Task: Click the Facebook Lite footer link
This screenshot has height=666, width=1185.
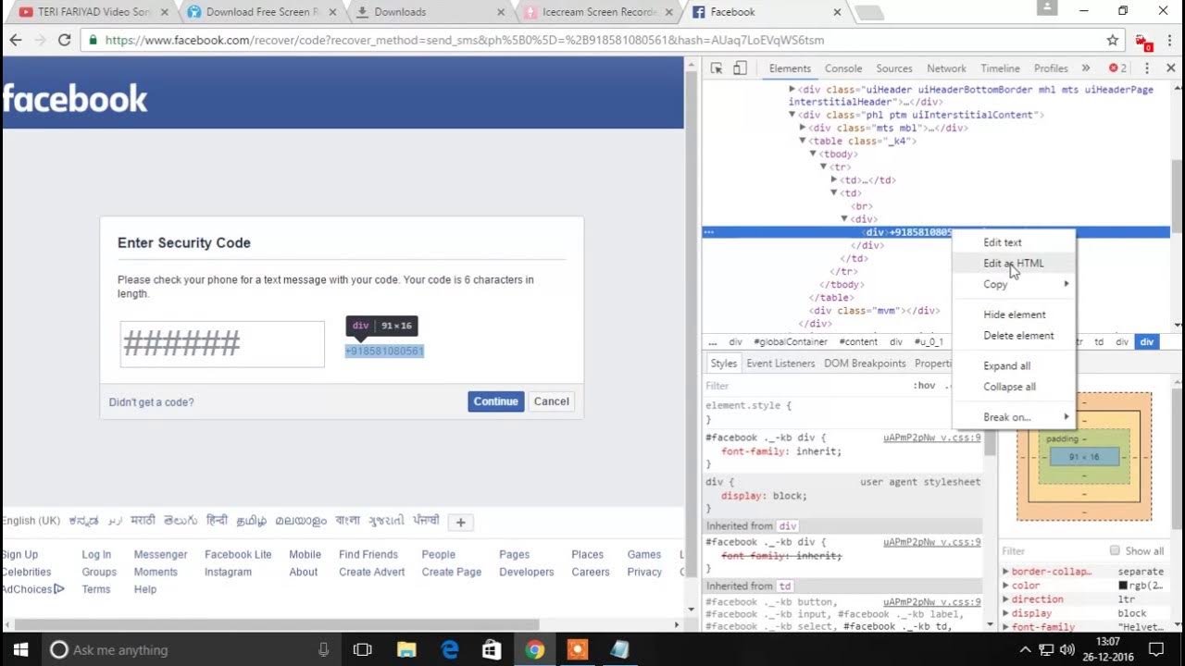Action: tap(238, 554)
